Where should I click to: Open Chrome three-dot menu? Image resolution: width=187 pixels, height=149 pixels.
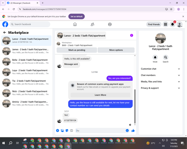(x=184, y=9)
